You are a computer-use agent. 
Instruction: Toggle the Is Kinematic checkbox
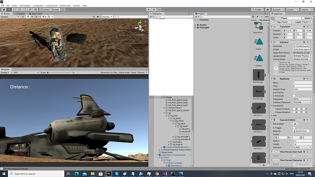[294, 96]
